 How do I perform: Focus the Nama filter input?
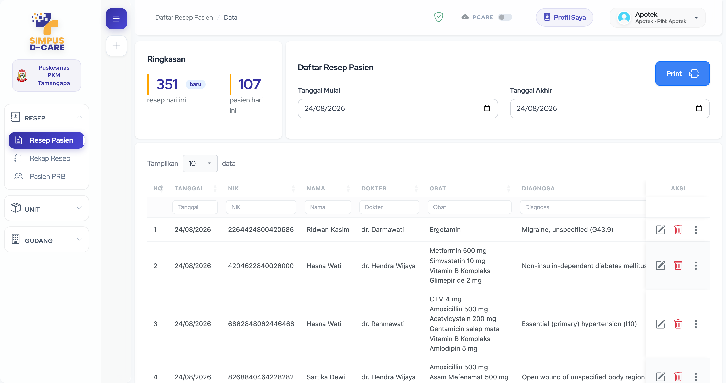[328, 207]
